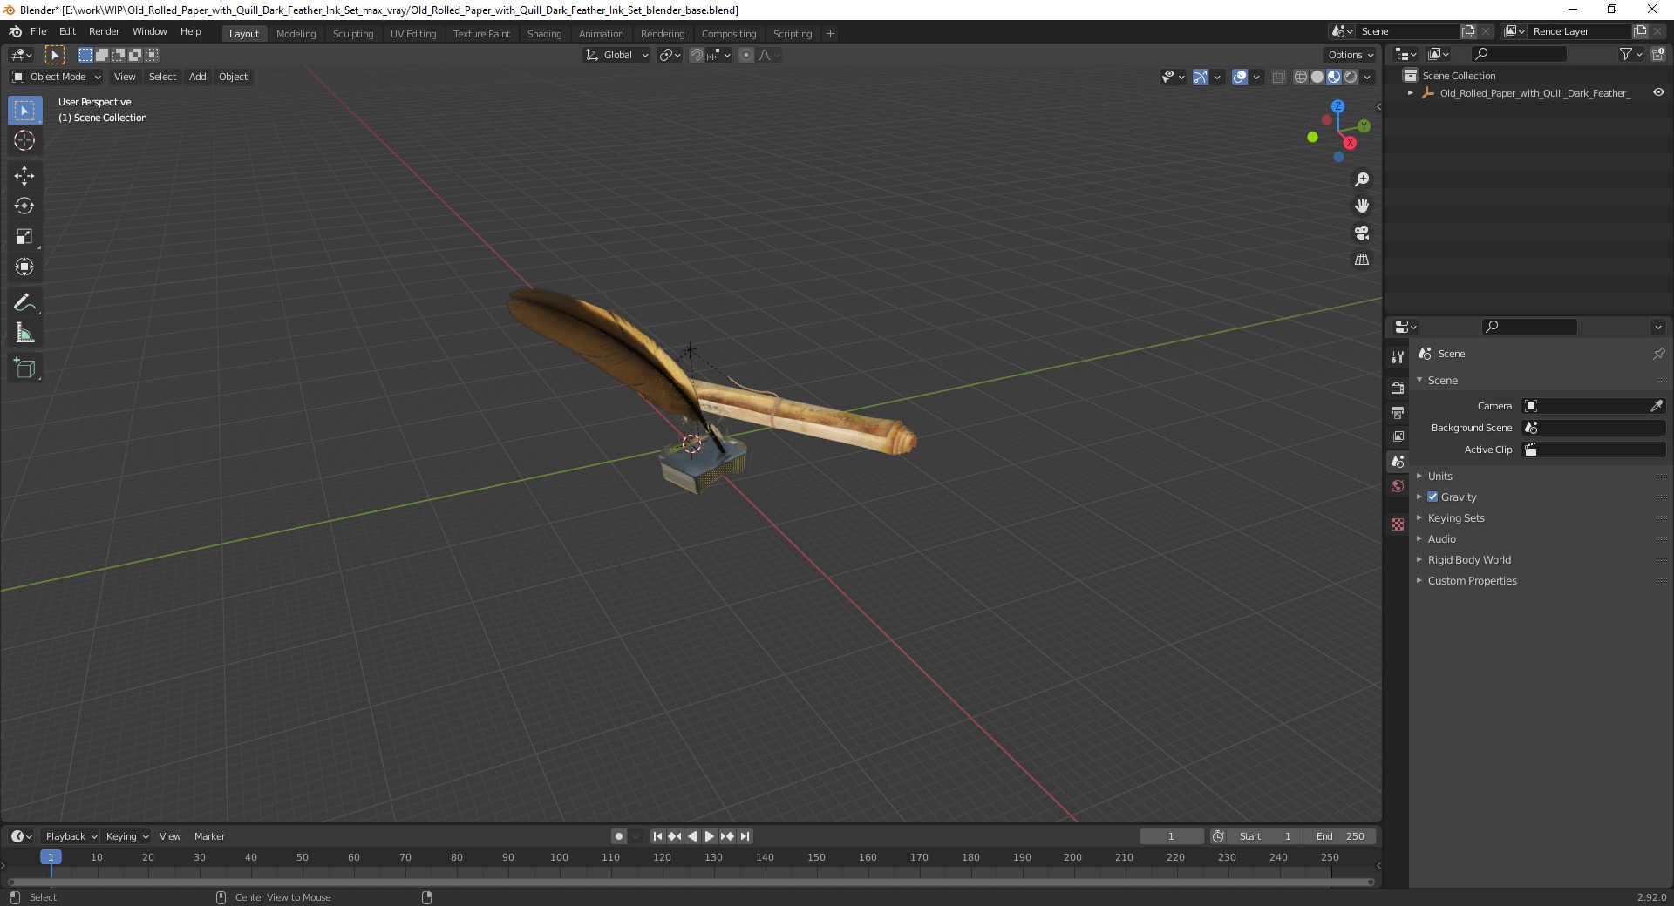Toggle auto keying record button
The width and height of the screenshot is (1674, 906).
[619, 836]
